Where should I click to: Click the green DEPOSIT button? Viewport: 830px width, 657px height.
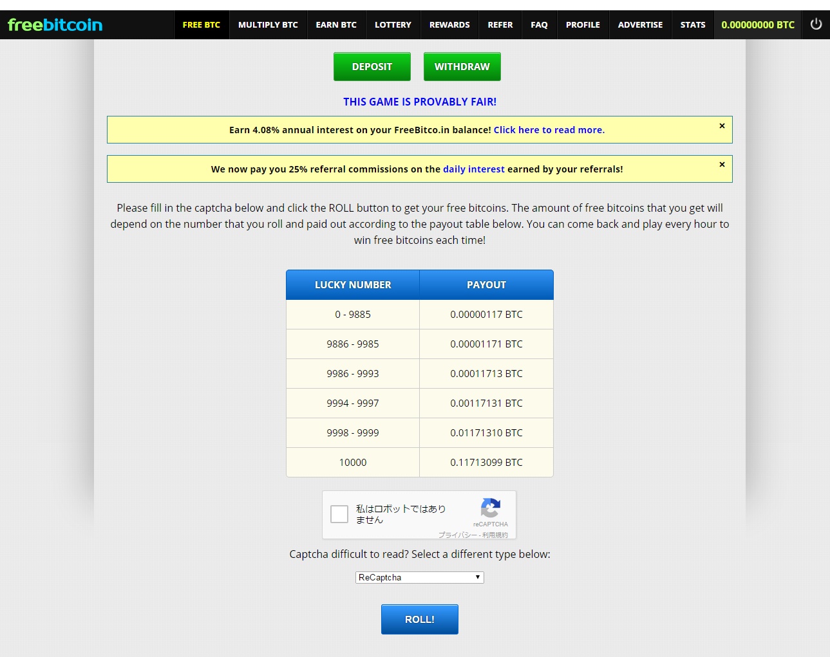click(x=372, y=67)
